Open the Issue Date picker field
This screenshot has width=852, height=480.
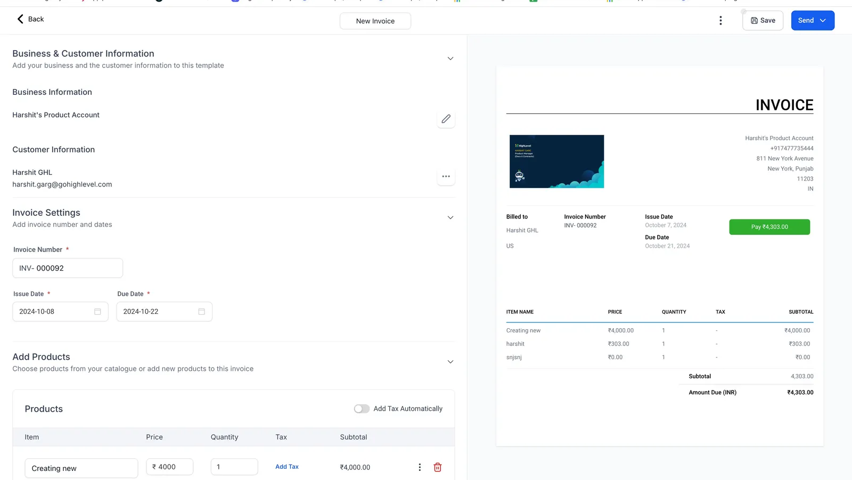(60, 312)
